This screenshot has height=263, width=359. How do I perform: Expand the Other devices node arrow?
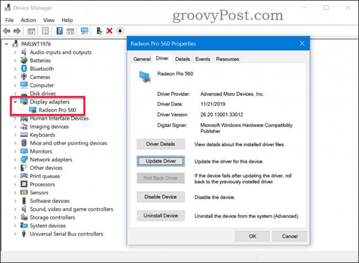click(15, 168)
